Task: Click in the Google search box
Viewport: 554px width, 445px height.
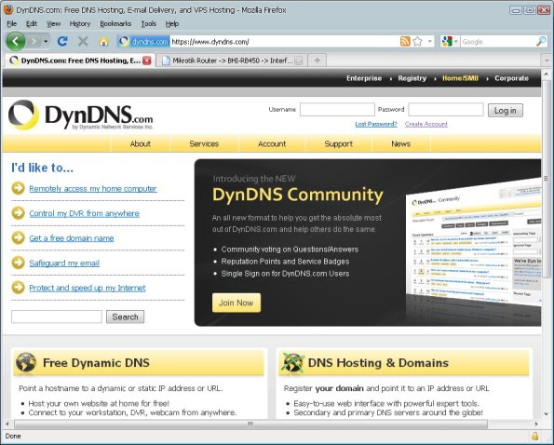Action: pyautogui.click(x=497, y=42)
